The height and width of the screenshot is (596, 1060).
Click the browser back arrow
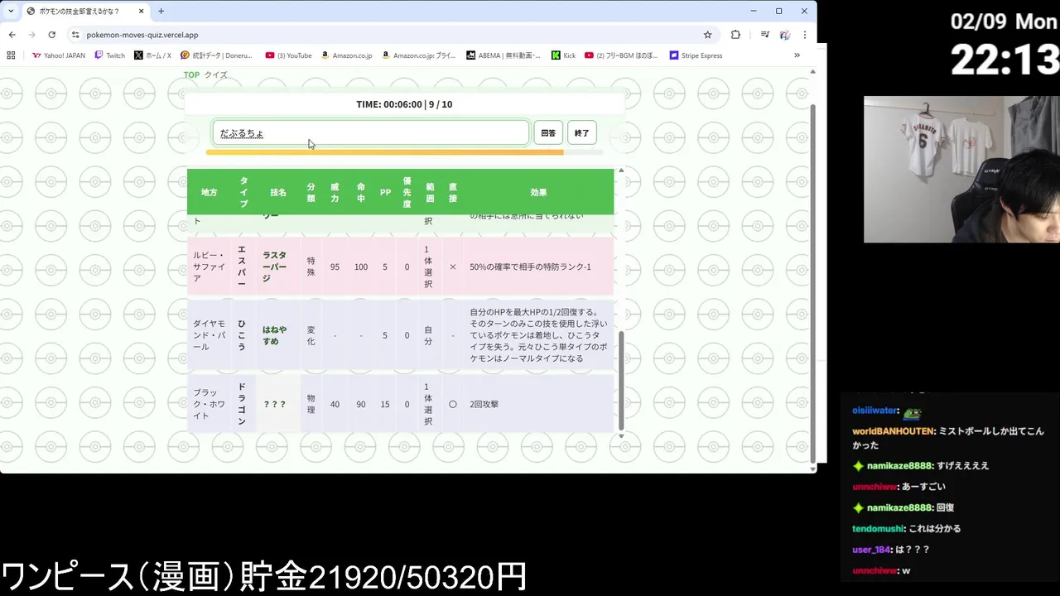tap(12, 35)
